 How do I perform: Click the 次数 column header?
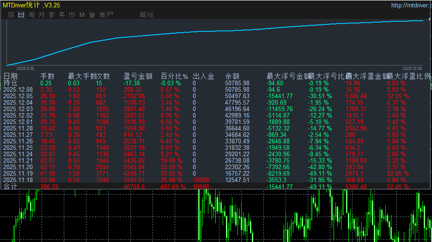(x=103, y=76)
